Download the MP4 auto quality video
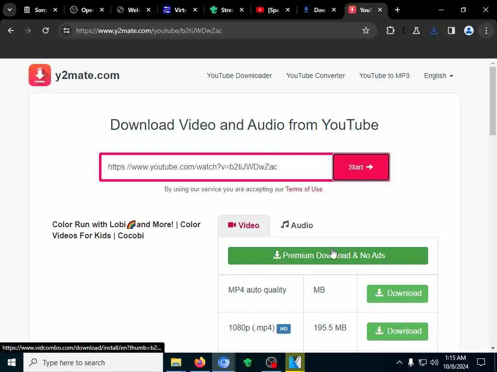The height and width of the screenshot is (372, 497). [x=398, y=294]
